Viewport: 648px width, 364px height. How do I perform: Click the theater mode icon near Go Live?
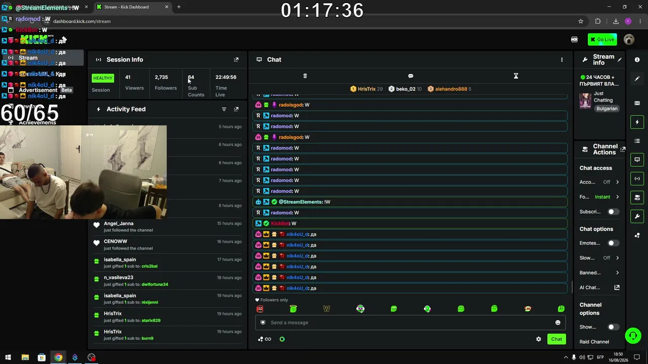click(574, 39)
